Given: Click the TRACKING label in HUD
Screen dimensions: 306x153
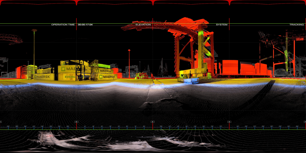Looking at the screenshot, I should (296, 25).
